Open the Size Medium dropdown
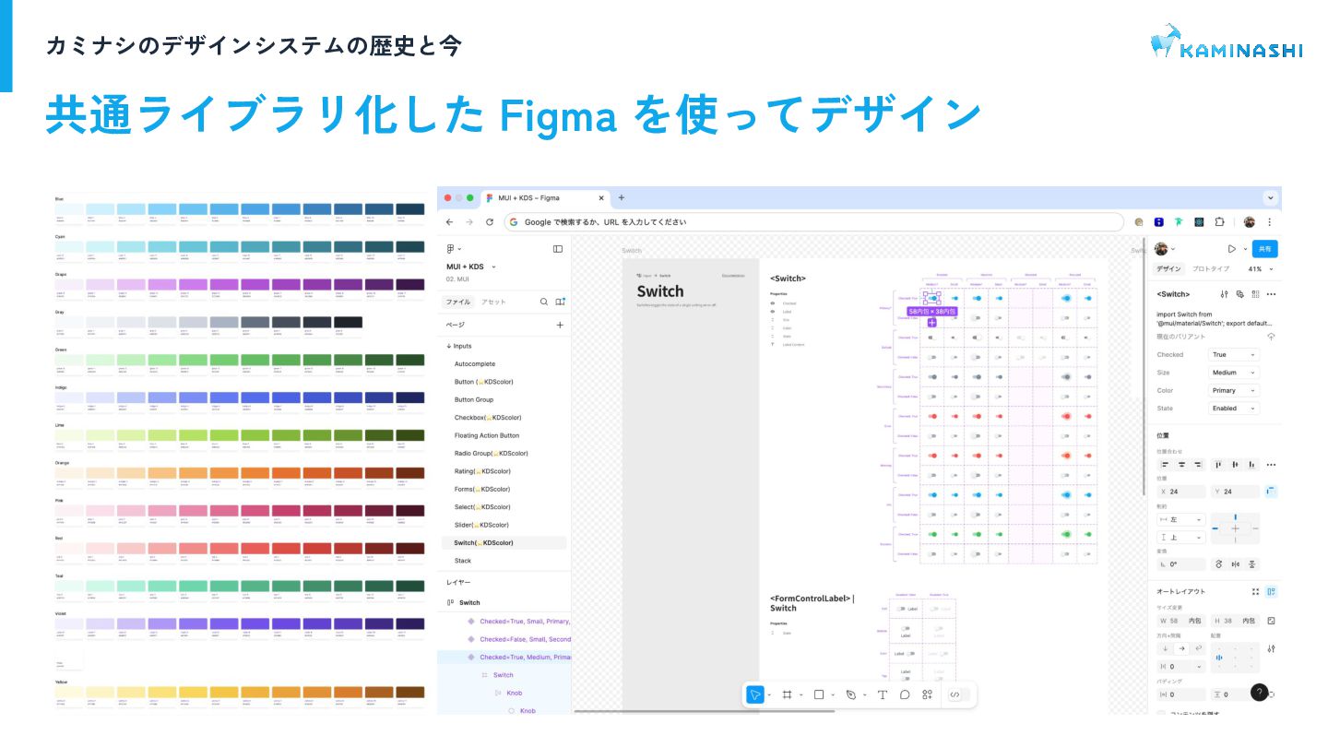This screenshot has width=1328, height=747. [x=1234, y=373]
